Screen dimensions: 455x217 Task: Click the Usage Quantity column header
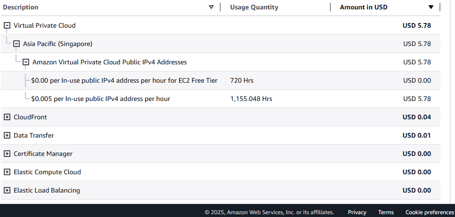[x=254, y=7]
